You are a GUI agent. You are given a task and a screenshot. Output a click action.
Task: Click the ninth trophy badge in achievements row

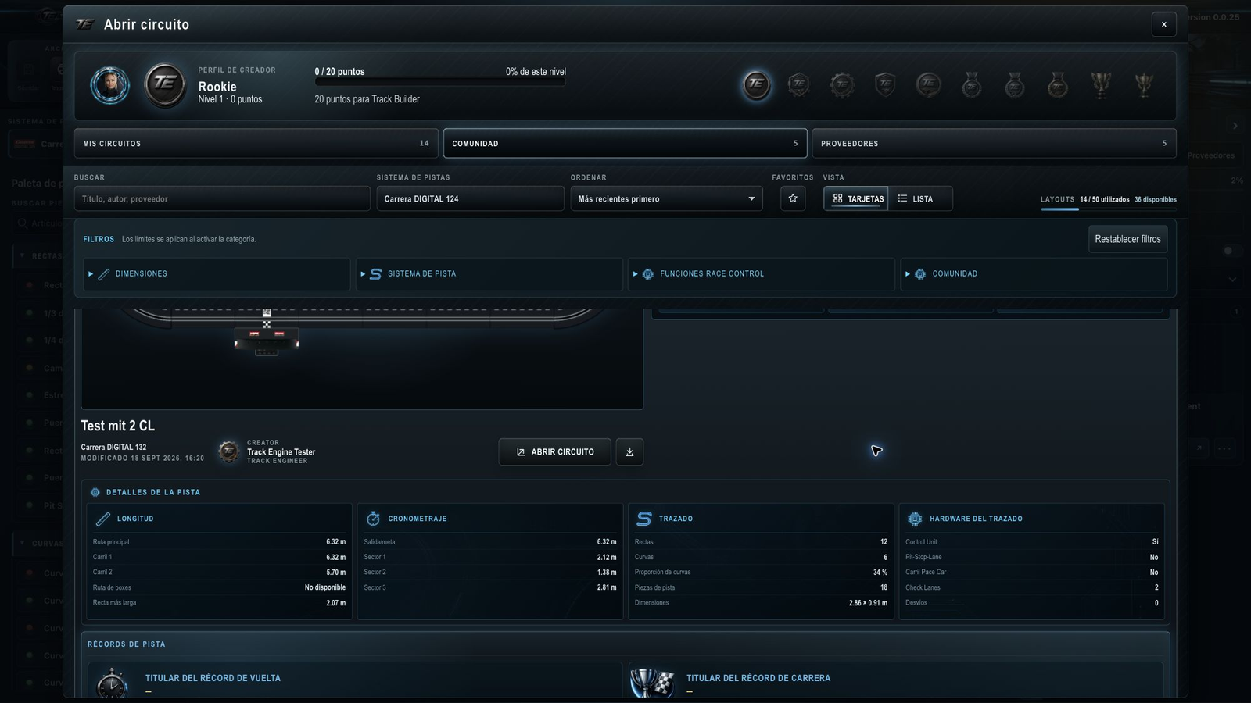(x=1101, y=84)
